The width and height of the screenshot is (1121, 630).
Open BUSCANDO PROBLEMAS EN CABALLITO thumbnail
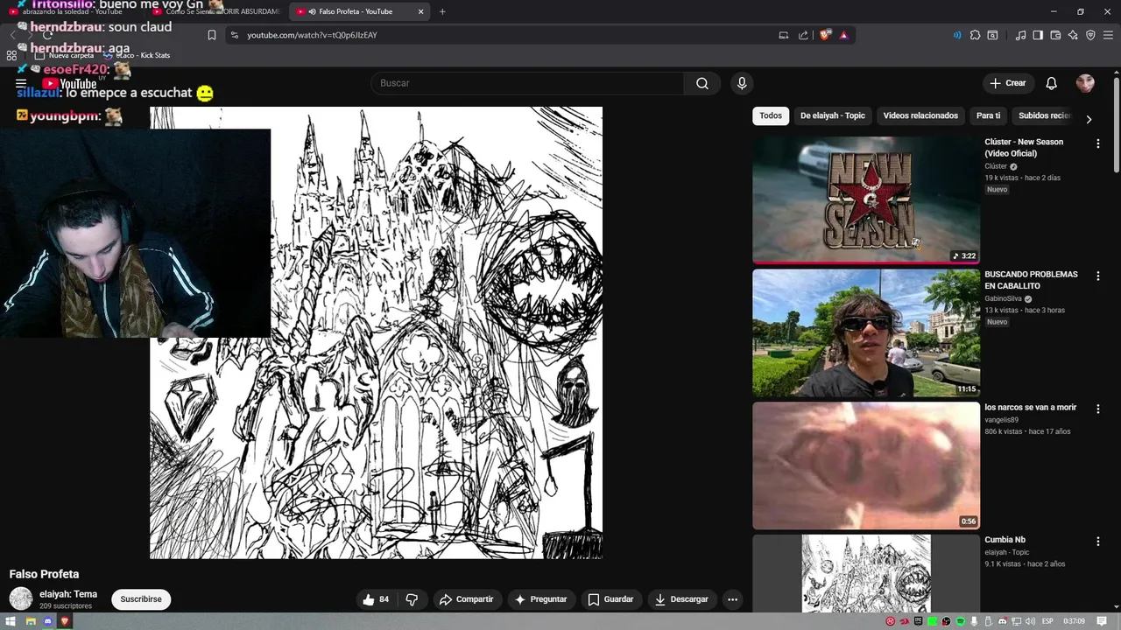[x=866, y=332]
